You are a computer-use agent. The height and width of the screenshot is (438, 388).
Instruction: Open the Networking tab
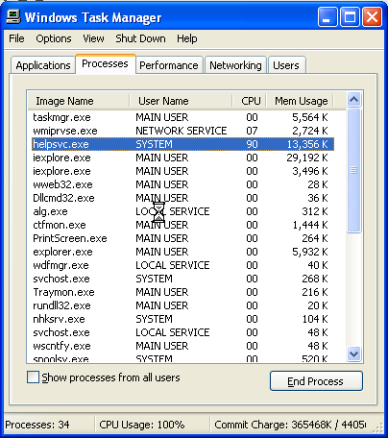tap(235, 65)
